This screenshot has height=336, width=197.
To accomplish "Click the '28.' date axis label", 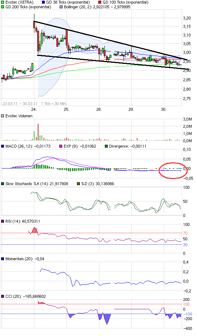I will (99, 109).
